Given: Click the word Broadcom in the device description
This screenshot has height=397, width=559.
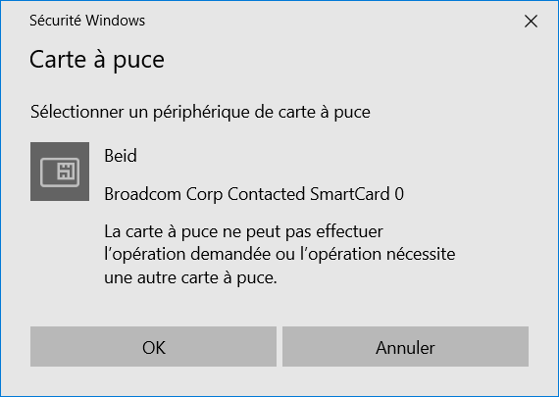Looking at the screenshot, I should coord(142,194).
